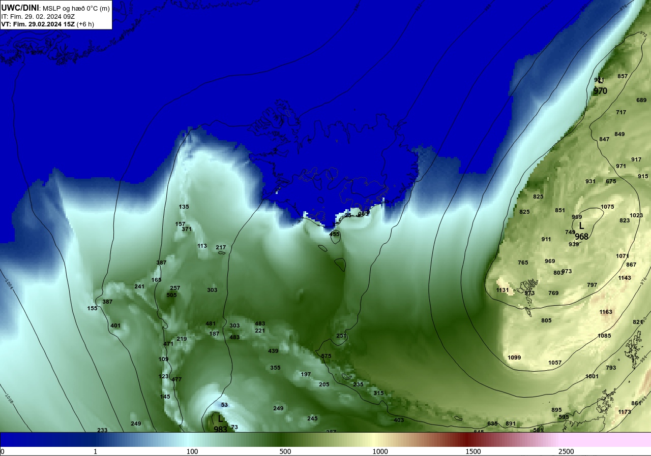Click the map value 857

(623, 76)
